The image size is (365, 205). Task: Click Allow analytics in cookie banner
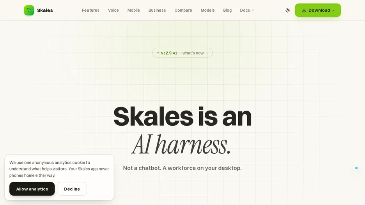[32, 189]
